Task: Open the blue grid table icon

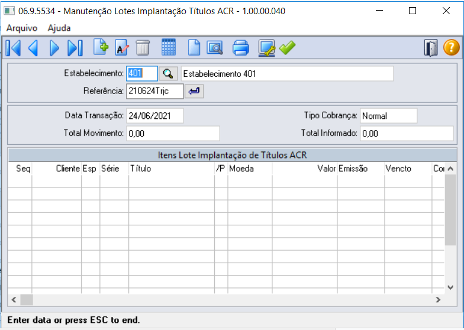Action: (x=169, y=47)
